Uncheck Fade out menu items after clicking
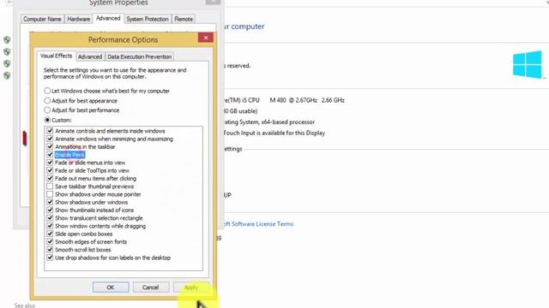 [50, 179]
